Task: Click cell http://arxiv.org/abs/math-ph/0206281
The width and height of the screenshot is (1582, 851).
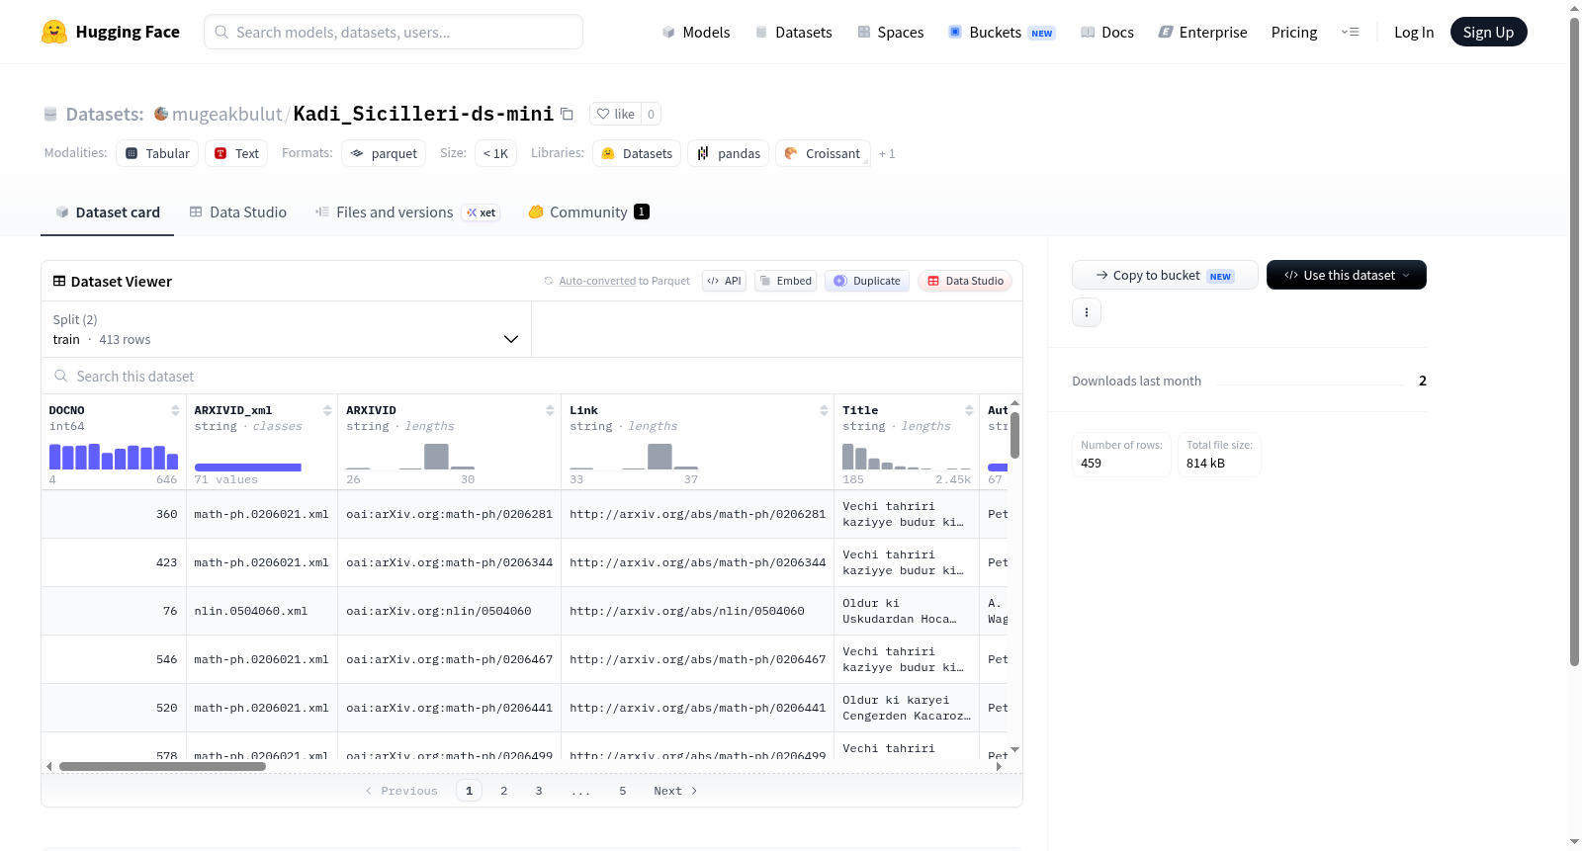Action: click(697, 514)
